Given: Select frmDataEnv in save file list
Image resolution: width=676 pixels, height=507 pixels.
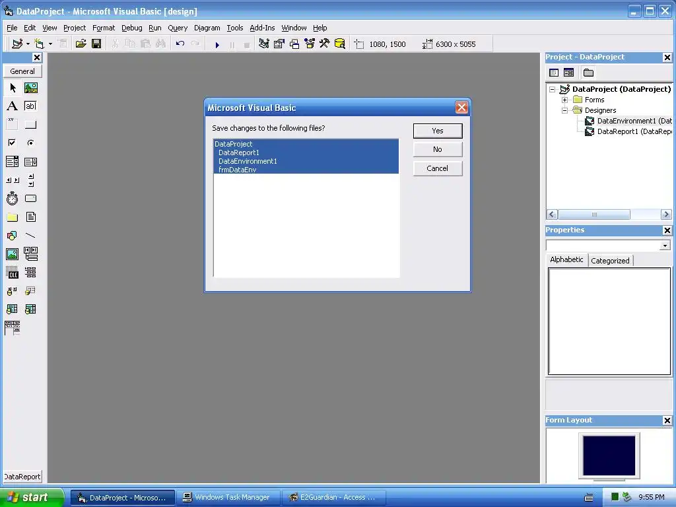Looking at the screenshot, I should tap(306, 170).
